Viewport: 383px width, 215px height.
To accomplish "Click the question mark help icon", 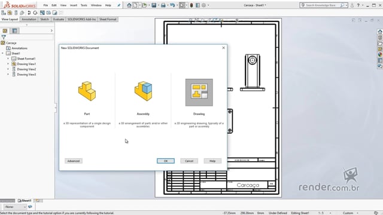I will (x=358, y=5).
